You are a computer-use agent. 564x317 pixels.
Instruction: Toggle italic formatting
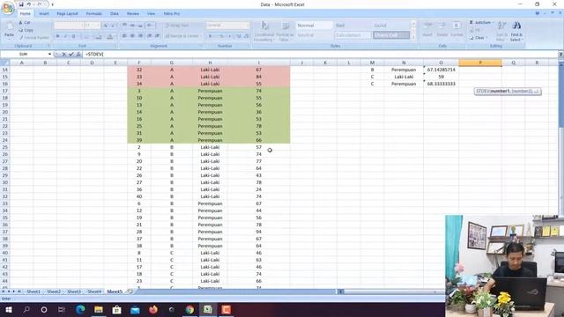(65, 36)
